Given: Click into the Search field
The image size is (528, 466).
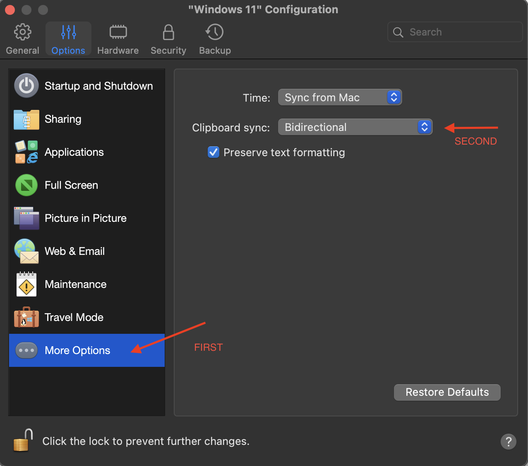Looking at the screenshot, I should (x=459, y=32).
